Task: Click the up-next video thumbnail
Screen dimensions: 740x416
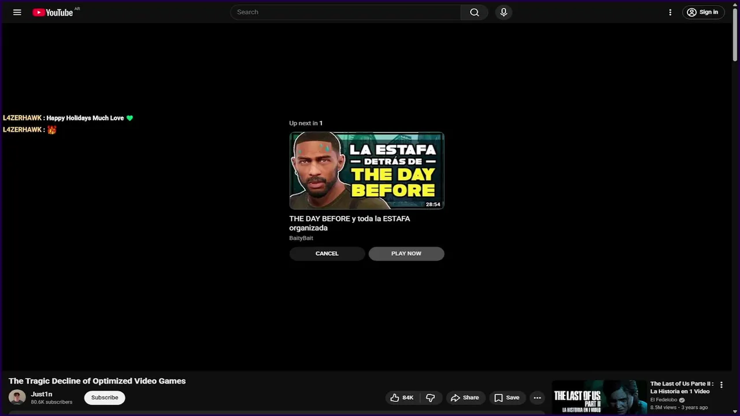Action: (367, 170)
